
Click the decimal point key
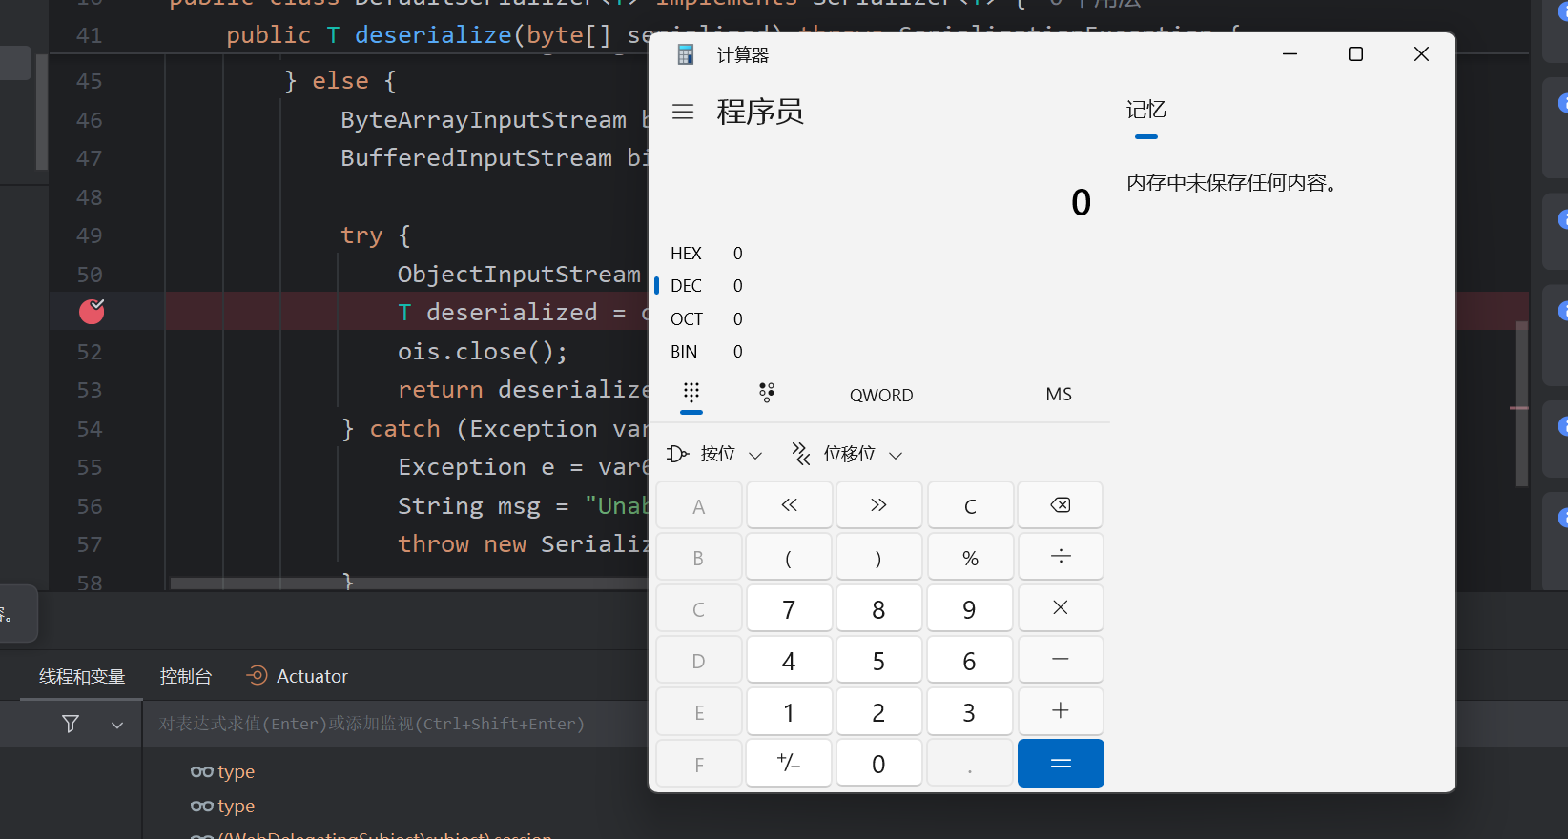click(x=970, y=763)
